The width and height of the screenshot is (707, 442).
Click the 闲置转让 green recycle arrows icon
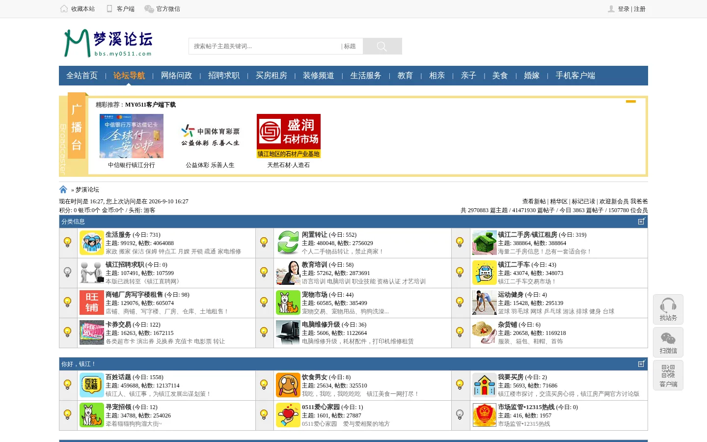[x=288, y=243]
